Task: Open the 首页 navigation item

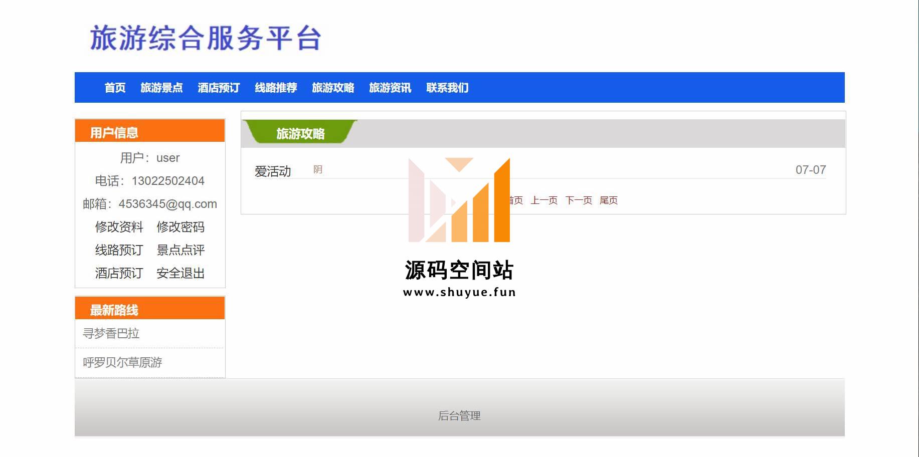Action: click(115, 88)
